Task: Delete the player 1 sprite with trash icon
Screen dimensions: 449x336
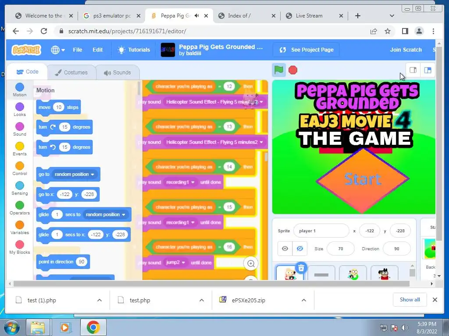Action: (x=301, y=268)
